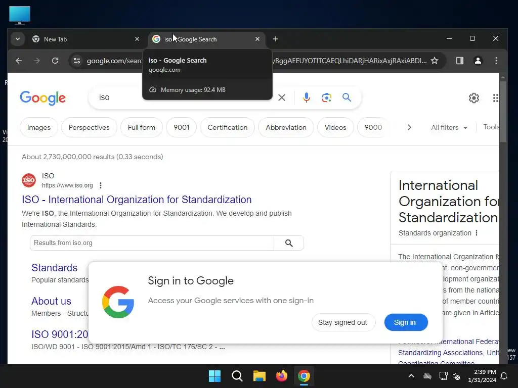This screenshot has height=388, width=518.
Task: Open the Windows Start menu
Action: (x=214, y=376)
